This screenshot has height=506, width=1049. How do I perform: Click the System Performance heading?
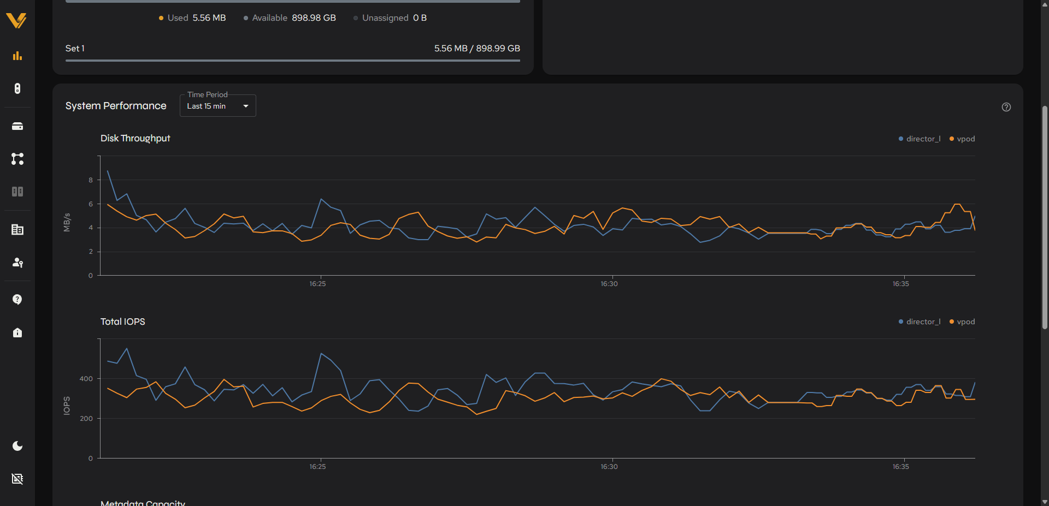click(x=116, y=105)
